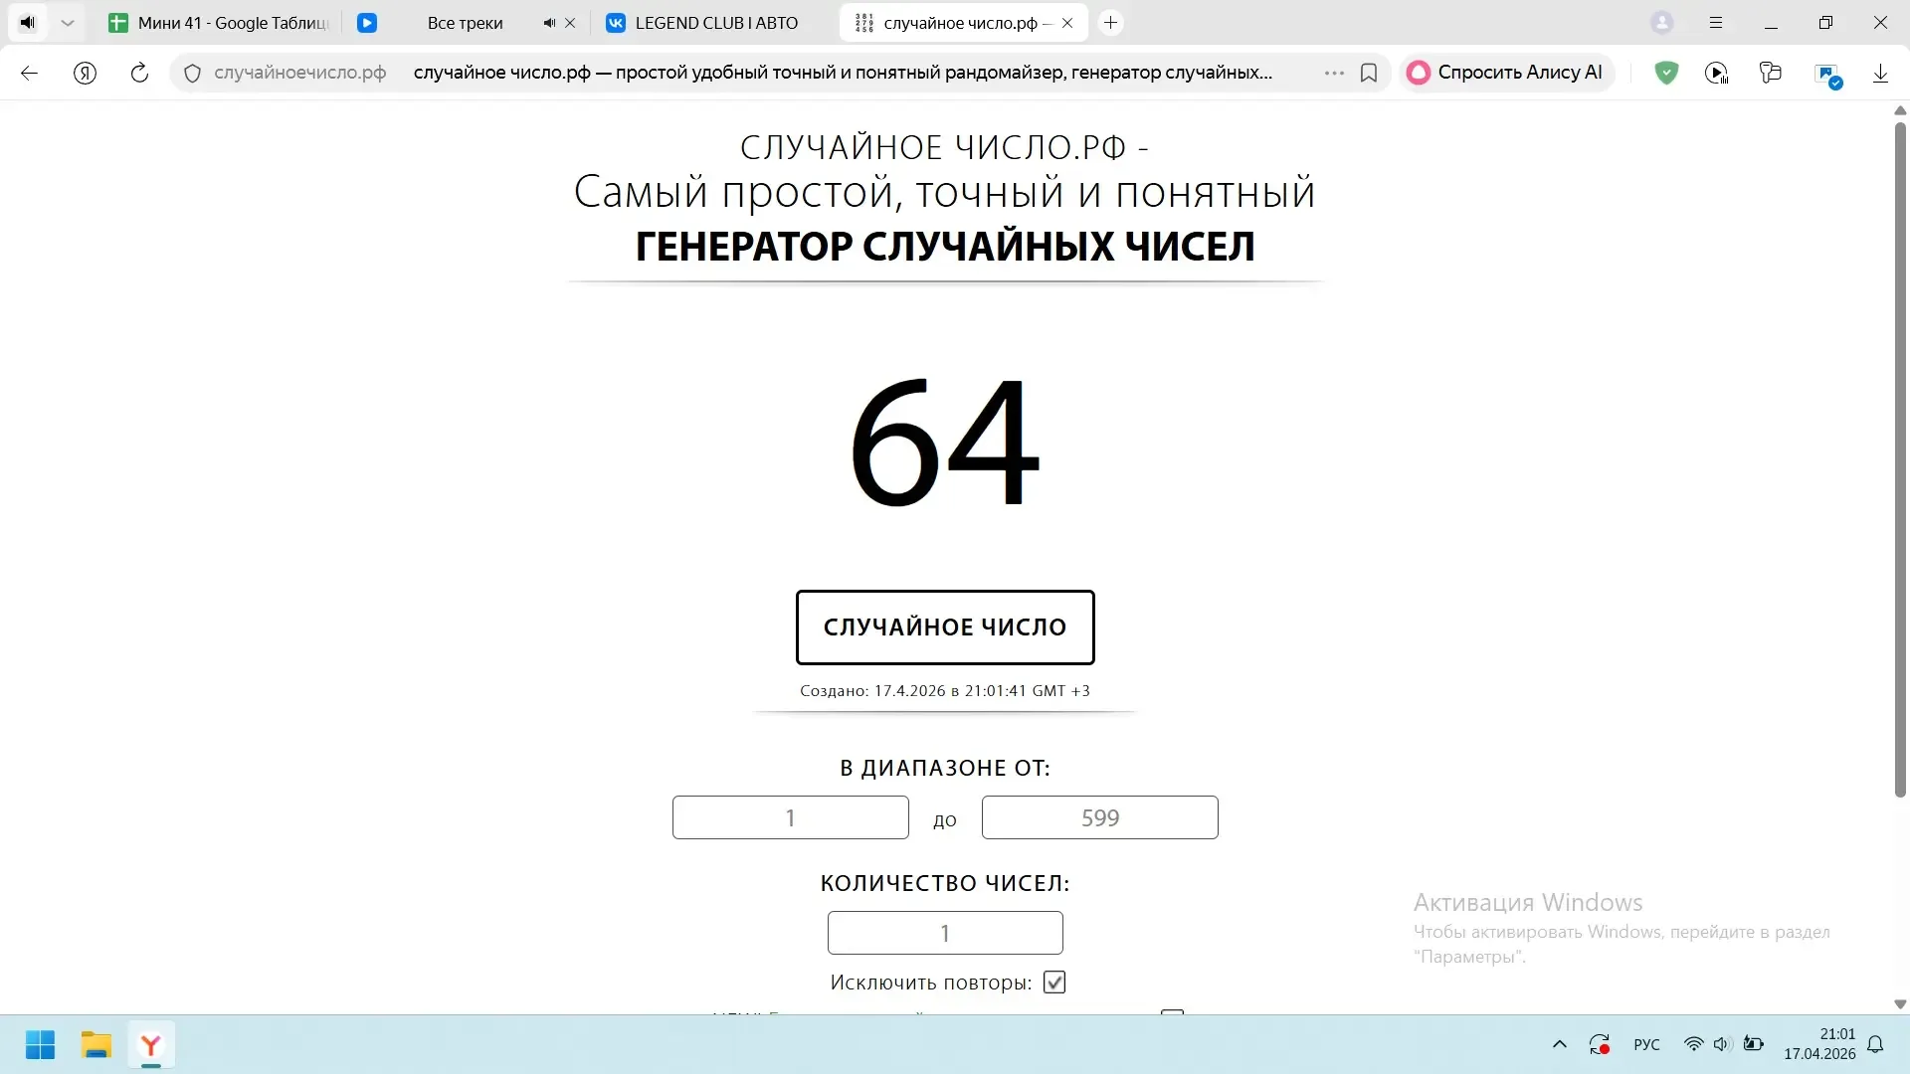This screenshot has height=1074, width=1910.
Task: Click the profile avatar icon
Action: pyautogui.click(x=1661, y=23)
